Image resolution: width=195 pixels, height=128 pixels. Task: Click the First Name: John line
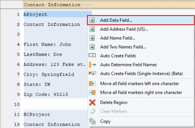click(x=47, y=44)
